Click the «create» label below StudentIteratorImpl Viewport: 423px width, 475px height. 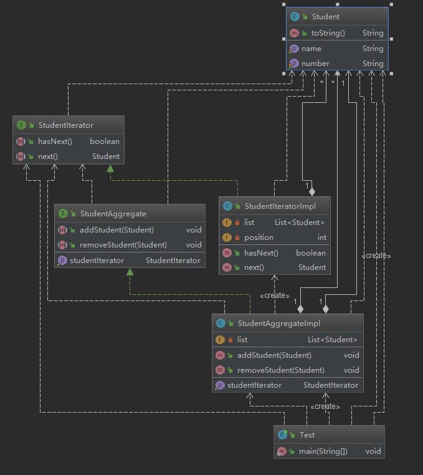[x=275, y=295]
